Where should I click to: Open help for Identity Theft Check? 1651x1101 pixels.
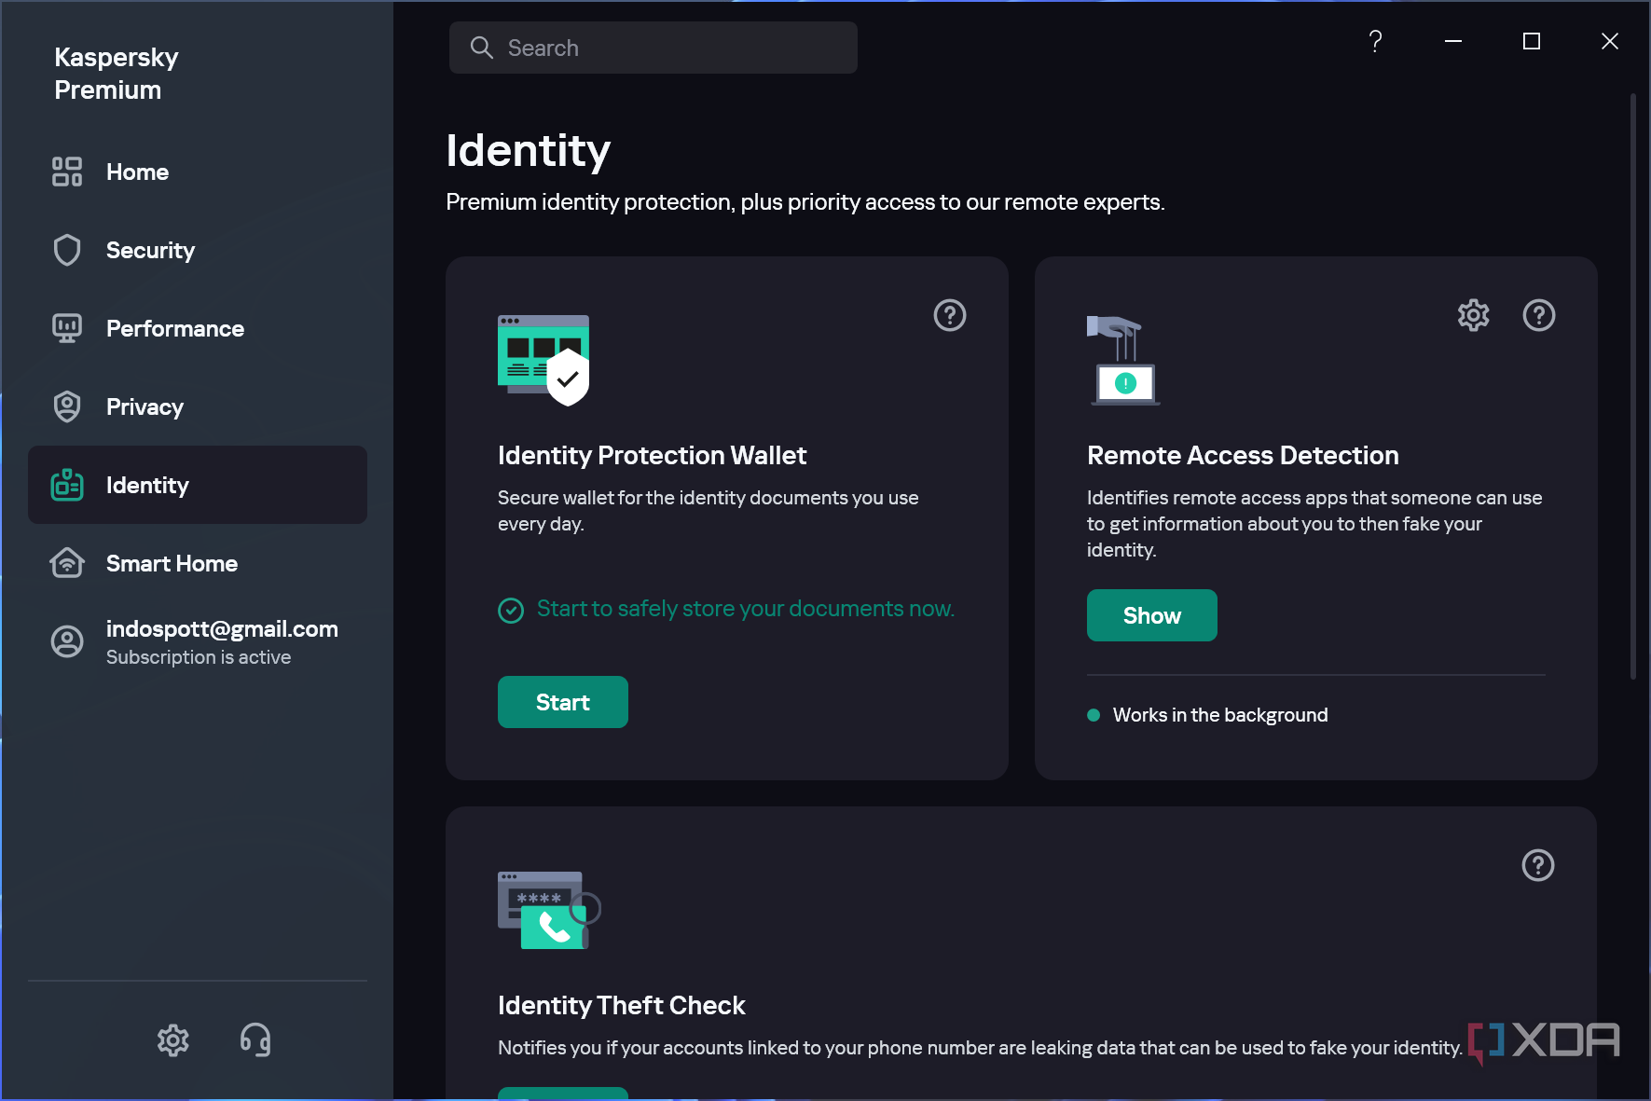tap(1538, 865)
